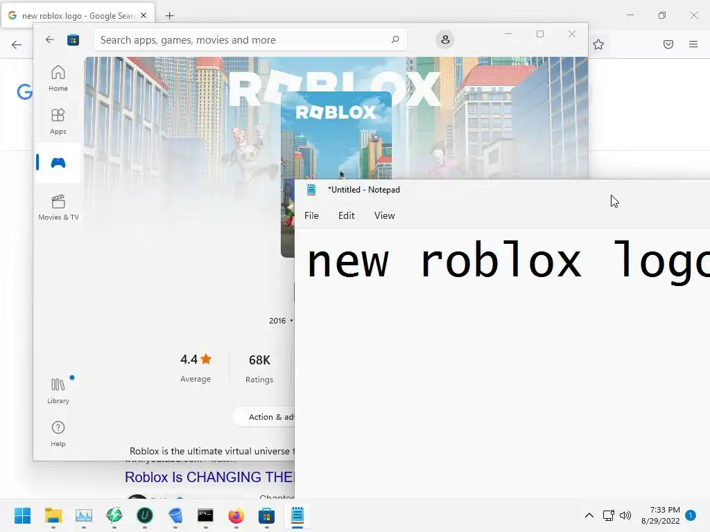Close the Microsoft Store window

click(572, 34)
